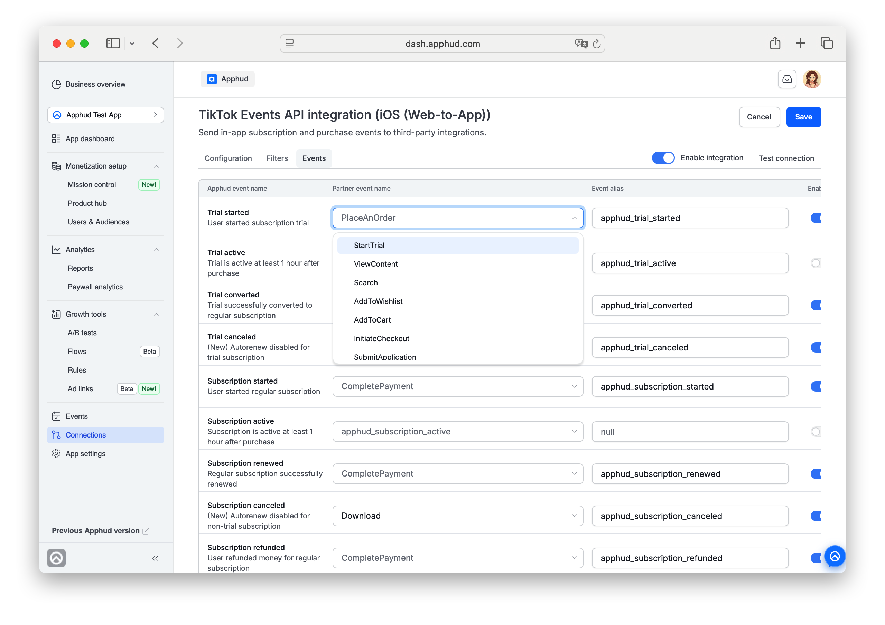Collapse the Monetization setup section
This screenshot has width=885, height=625.
tap(156, 166)
